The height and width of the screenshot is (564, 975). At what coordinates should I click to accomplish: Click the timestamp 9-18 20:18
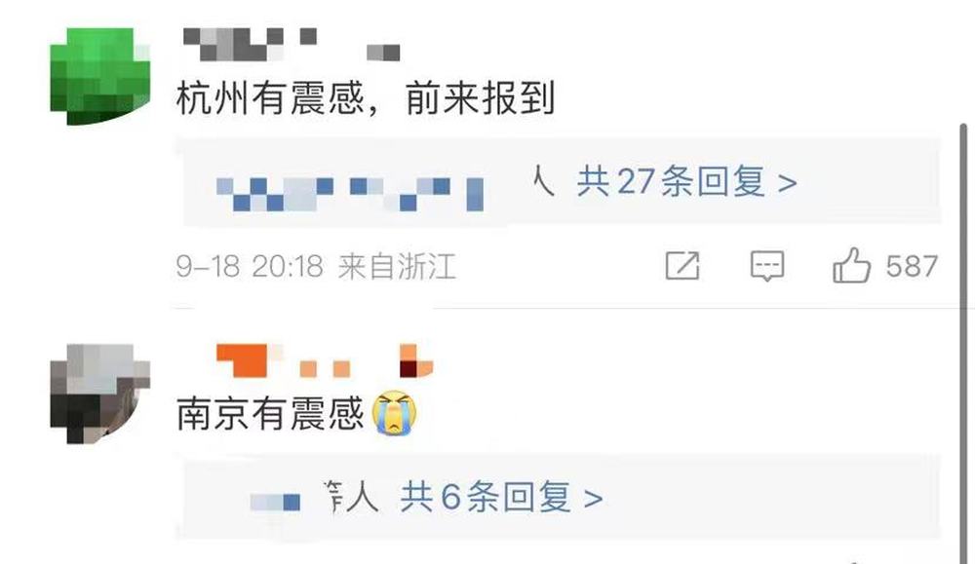point(250,267)
